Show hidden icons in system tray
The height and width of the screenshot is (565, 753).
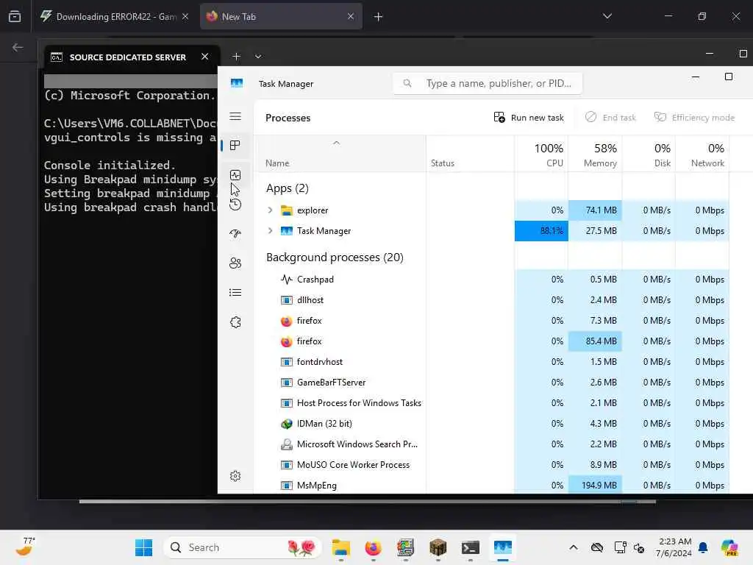click(574, 547)
